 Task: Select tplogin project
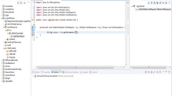tap(8, 78)
